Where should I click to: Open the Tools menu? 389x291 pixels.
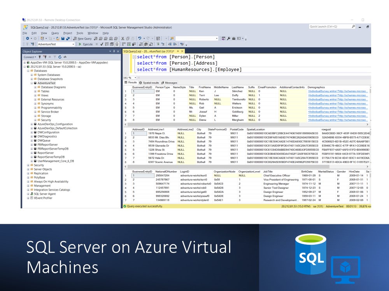click(80, 33)
